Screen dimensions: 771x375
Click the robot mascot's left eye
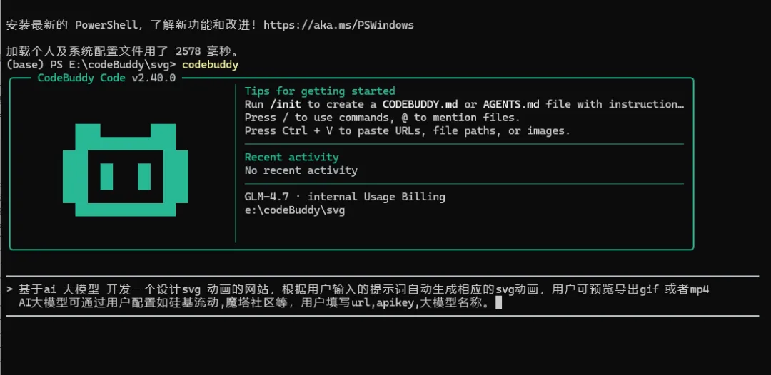click(106, 176)
